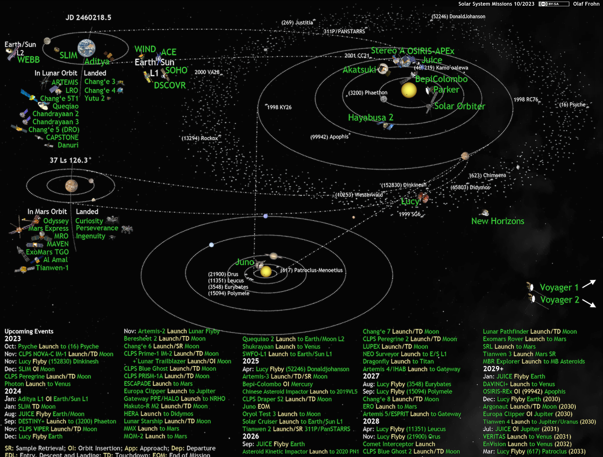The width and height of the screenshot is (603, 457).
Task: Click the Perseverance rover icon
Action: (x=127, y=229)
